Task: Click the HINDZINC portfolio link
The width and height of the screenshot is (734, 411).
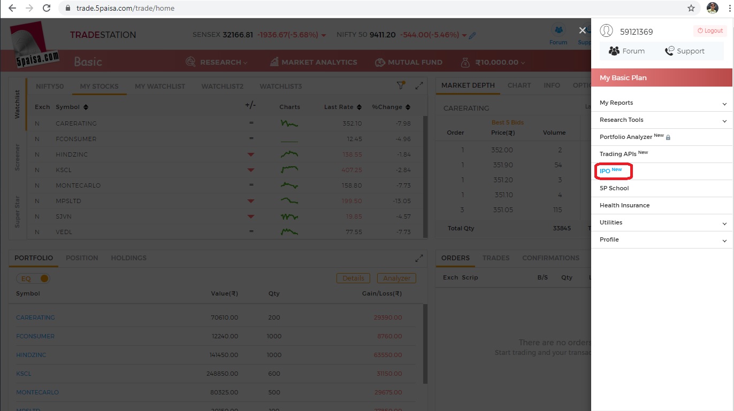Action: (31, 355)
